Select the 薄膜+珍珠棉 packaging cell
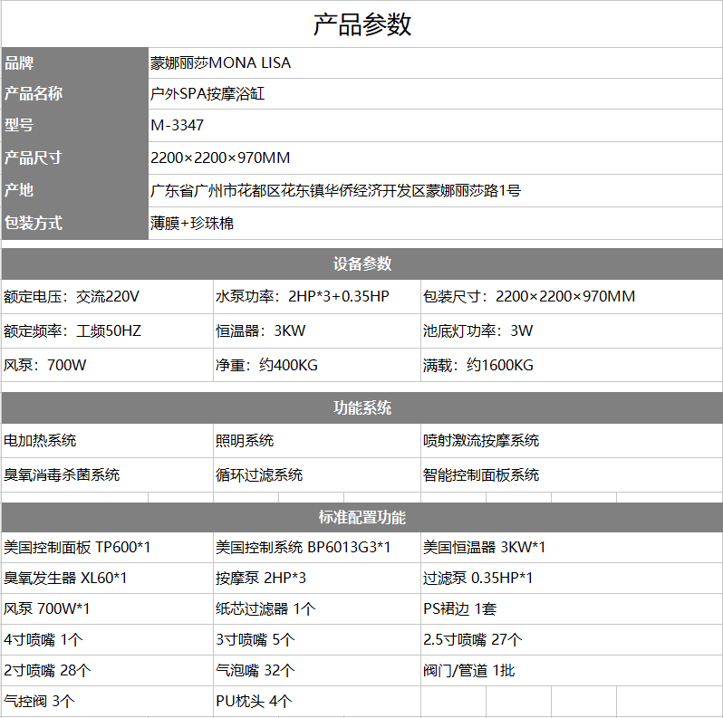 192,223
